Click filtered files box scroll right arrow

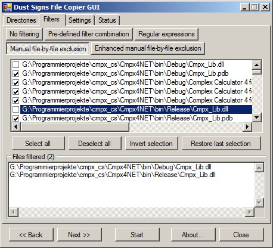pos(250,212)
